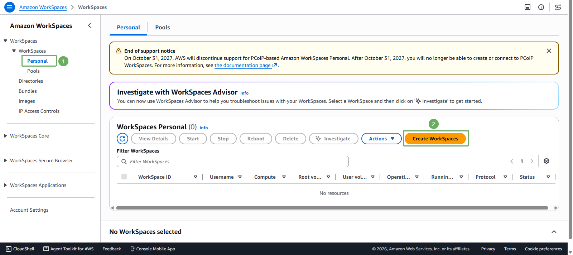Image resolution: width=573 pixels, height=255 pixels.
Task: Sort by Status column
Action: (548, 177)
